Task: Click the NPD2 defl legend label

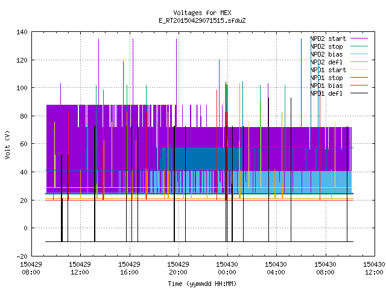Action: point(326,62)
